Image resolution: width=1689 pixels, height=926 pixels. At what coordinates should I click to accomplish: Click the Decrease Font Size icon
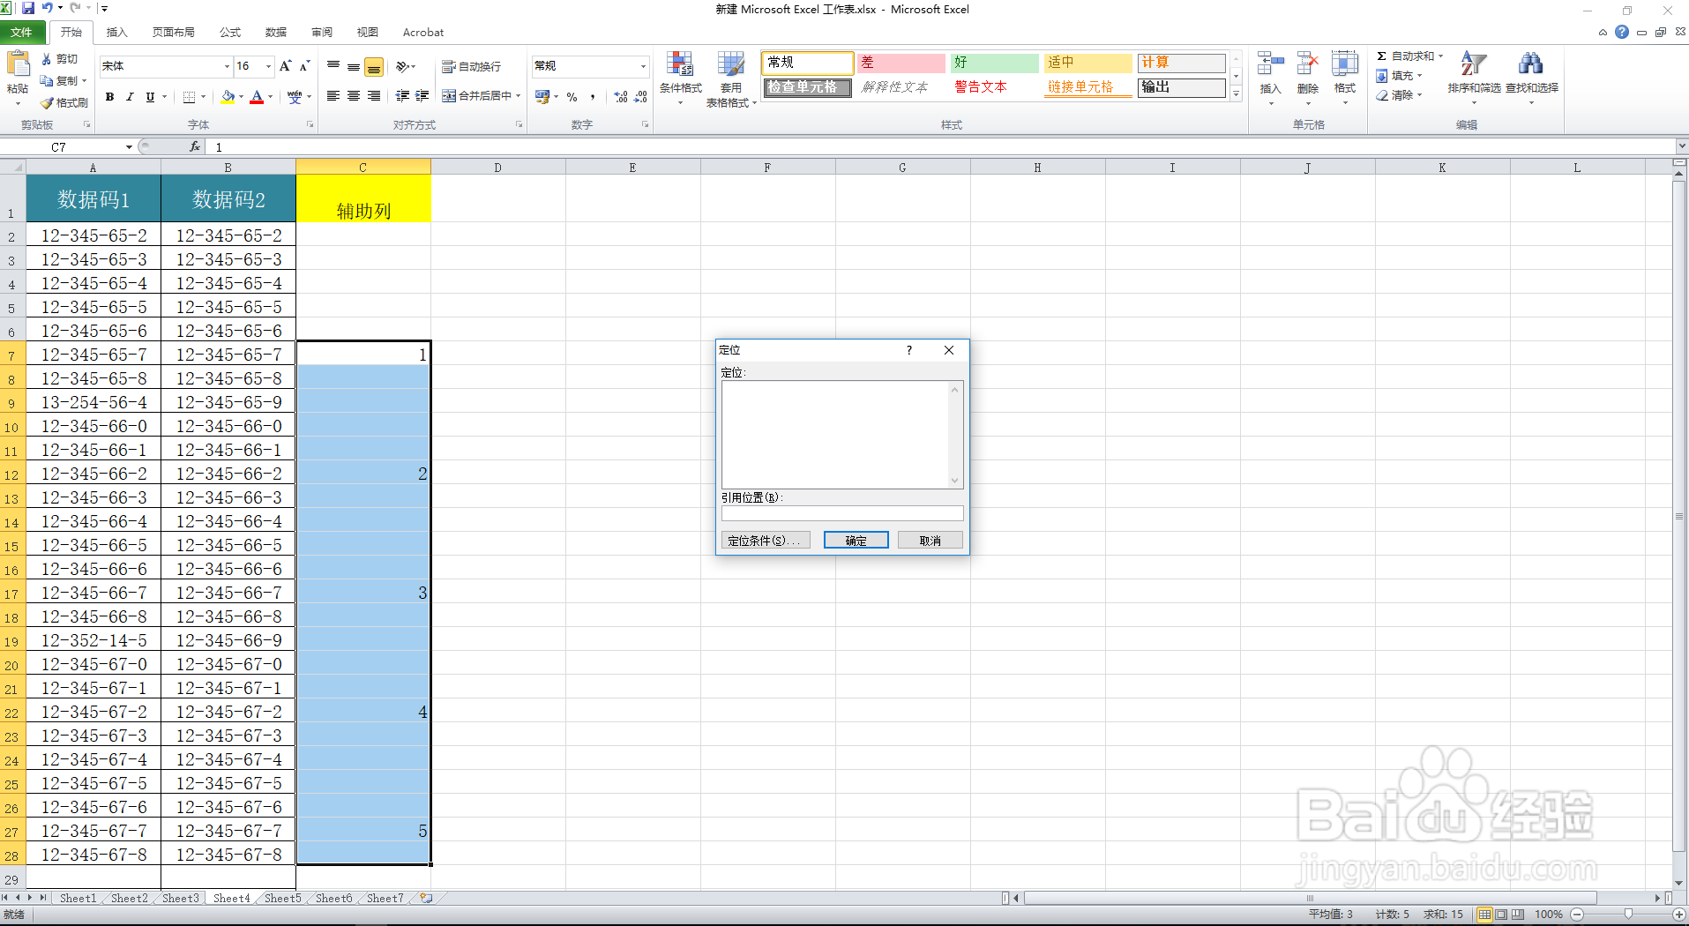pos(304,66)
